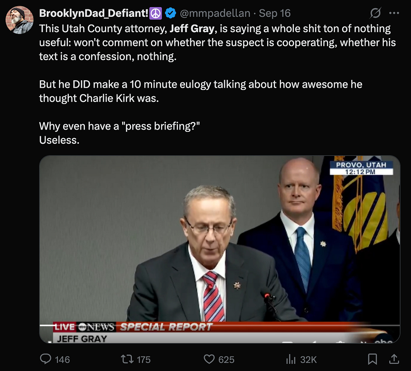View post analytics via bar chart icon
Screen dimensions: 411x371
click(291, 359)
